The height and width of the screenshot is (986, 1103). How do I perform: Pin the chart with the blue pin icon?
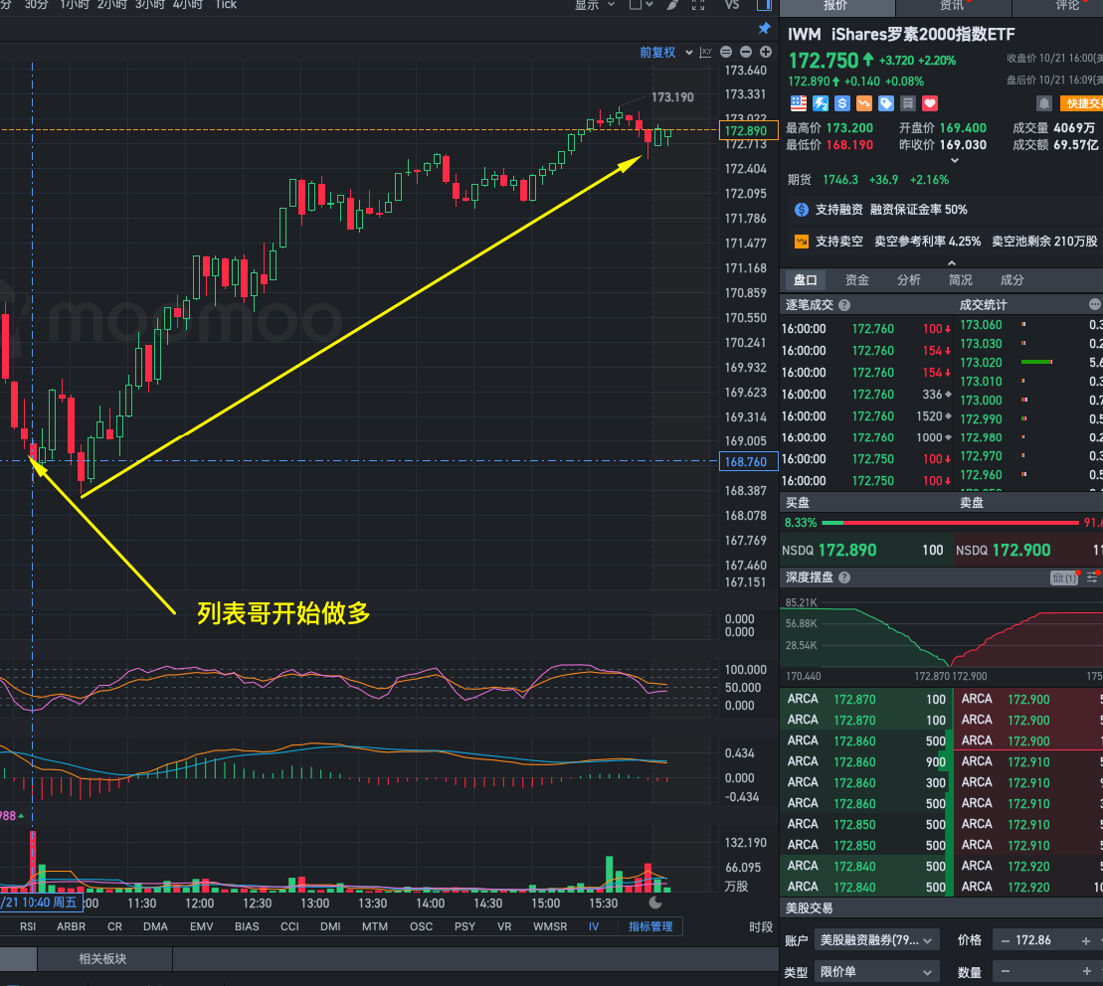(764, 28)
